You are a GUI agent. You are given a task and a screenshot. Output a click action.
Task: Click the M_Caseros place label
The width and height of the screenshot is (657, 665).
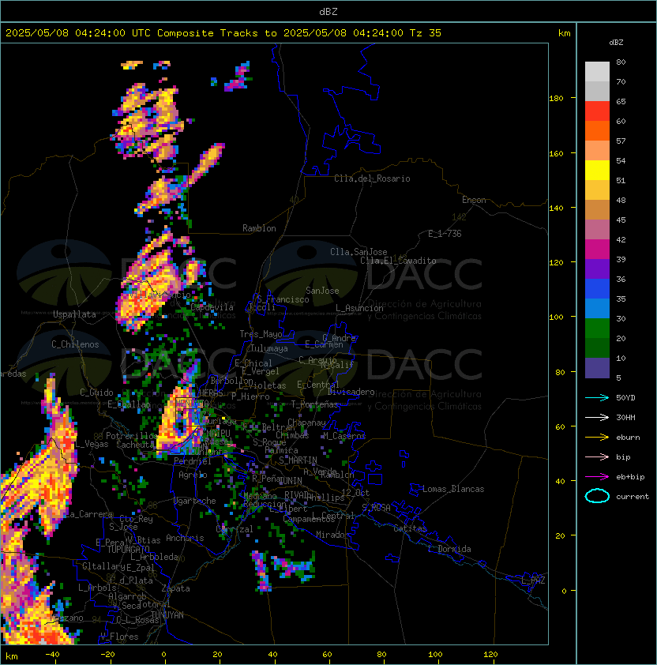pyautogui.click(x=344, y=436)
